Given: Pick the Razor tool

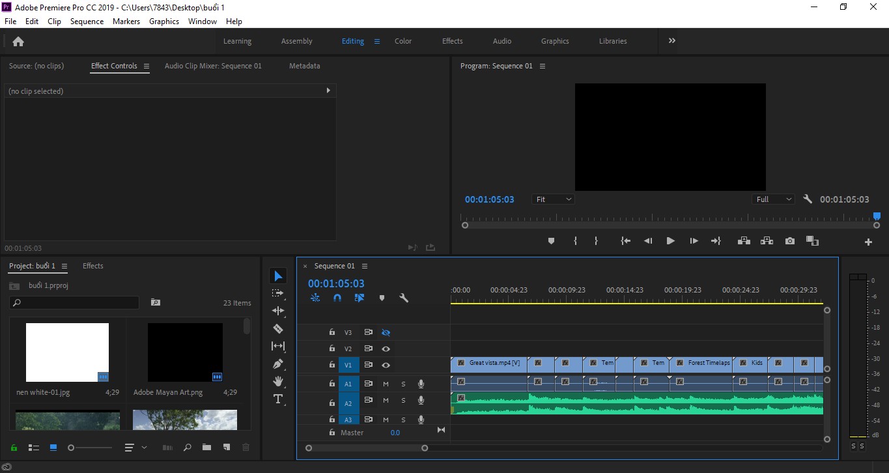Looking at the screenshot, I should (278, 328).
